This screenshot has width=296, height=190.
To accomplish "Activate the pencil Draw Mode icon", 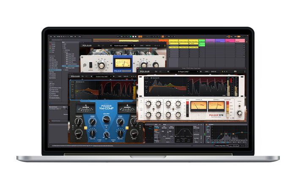I will pyautogui.click(x=227, y=37).
